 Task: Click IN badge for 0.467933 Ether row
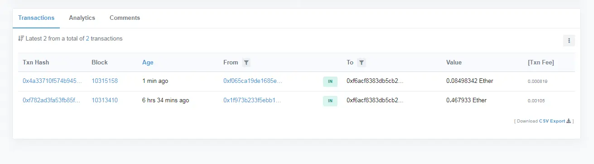[330, 101]
